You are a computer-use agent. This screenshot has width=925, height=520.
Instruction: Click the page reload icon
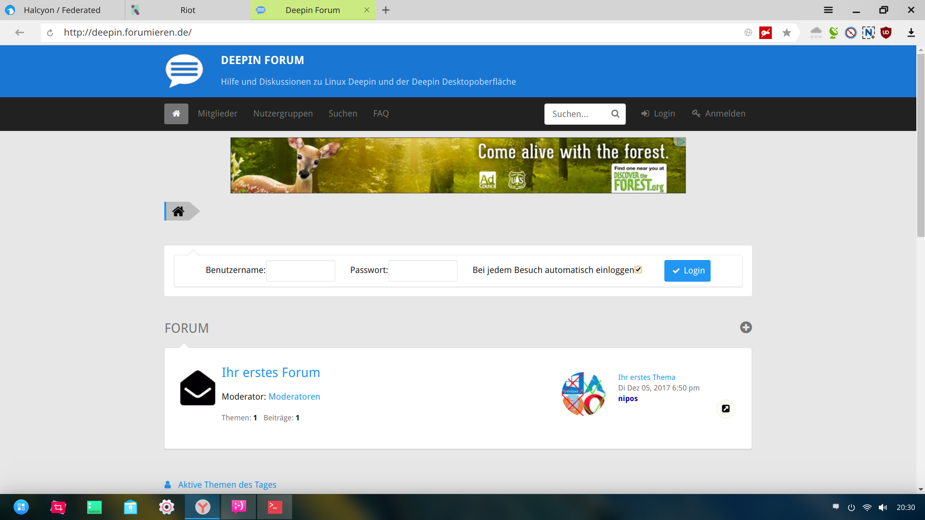tap(50, 33)
